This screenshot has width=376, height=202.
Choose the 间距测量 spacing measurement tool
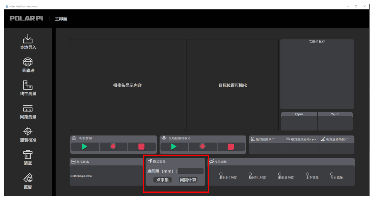point(28,108)
